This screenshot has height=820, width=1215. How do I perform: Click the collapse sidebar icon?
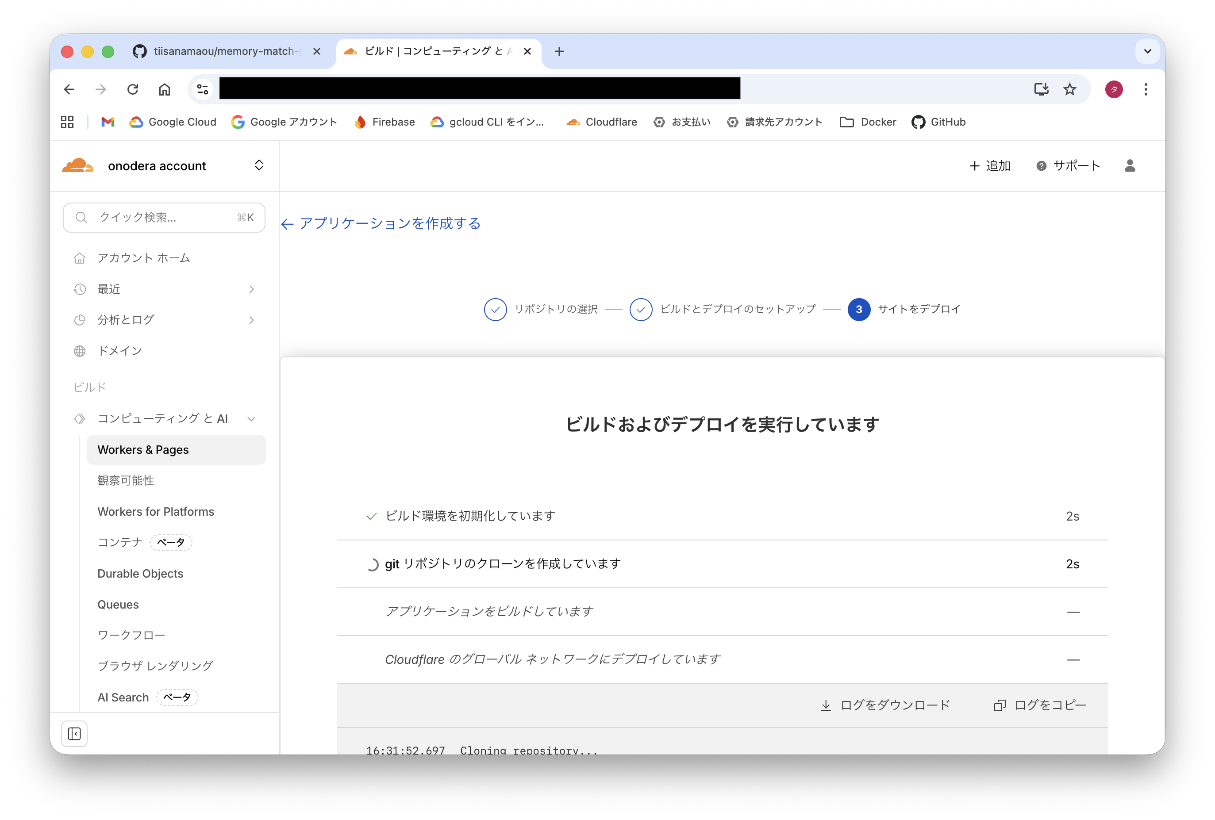point(74,734)
